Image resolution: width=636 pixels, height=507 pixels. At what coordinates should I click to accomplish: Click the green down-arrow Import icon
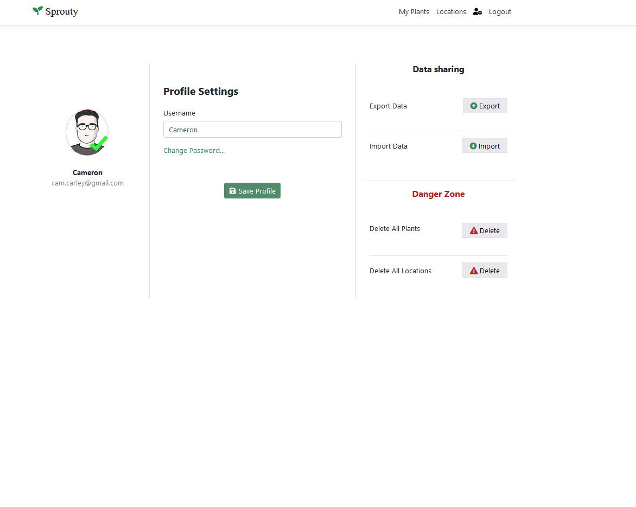(x=473, y=146)
